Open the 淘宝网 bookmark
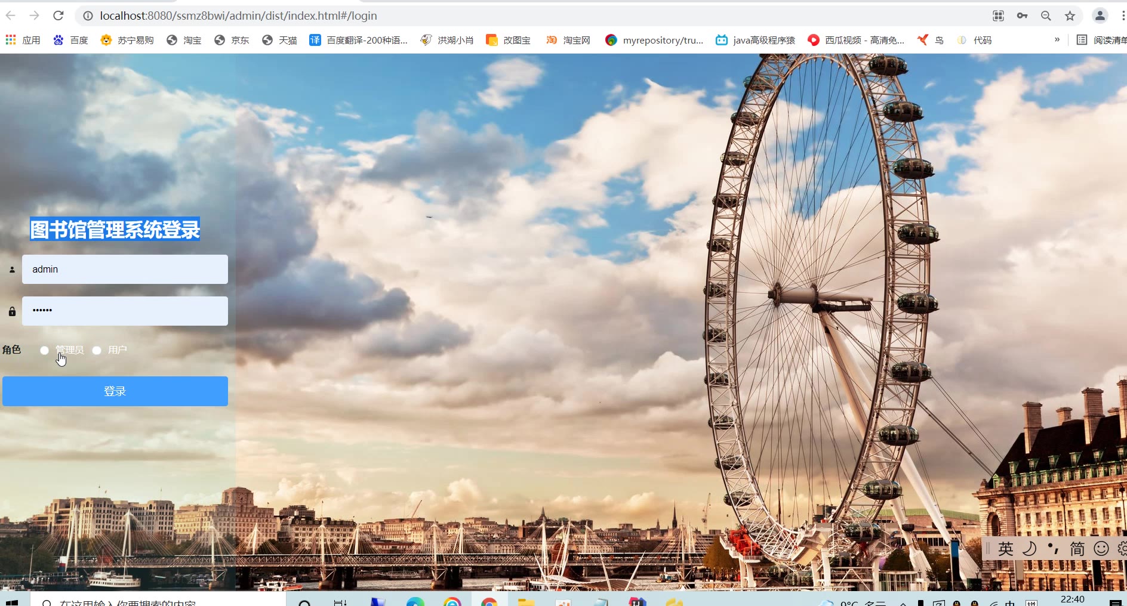Screen dimensions: 1127x606 click(x=568, y=40)
